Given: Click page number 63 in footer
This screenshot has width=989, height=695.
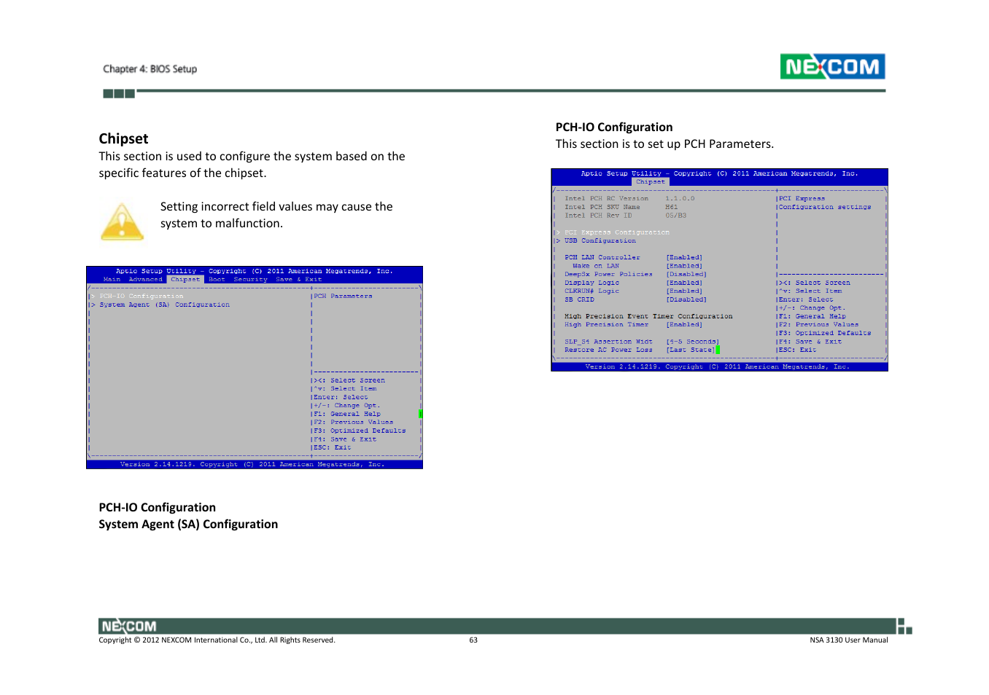Looking at the screenshot, I should pos(473,640).
